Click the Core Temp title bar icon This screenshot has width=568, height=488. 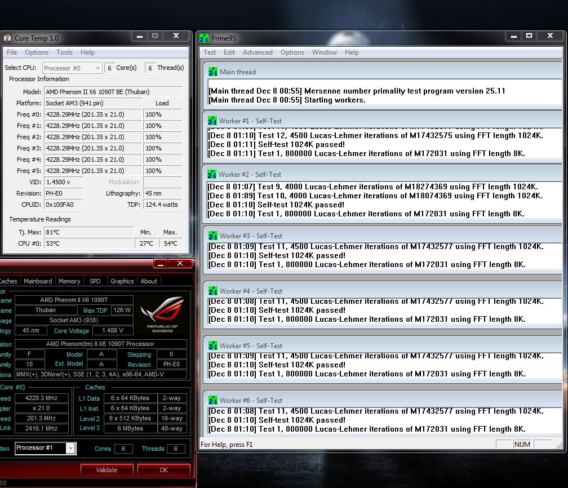pos(7,38)
